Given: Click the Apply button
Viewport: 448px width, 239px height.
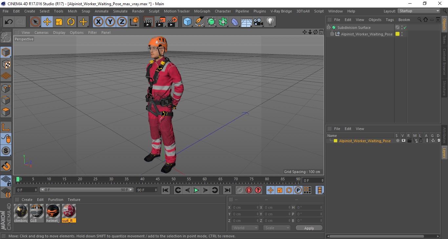Looking at the screenshot, I should click(309, 228).
